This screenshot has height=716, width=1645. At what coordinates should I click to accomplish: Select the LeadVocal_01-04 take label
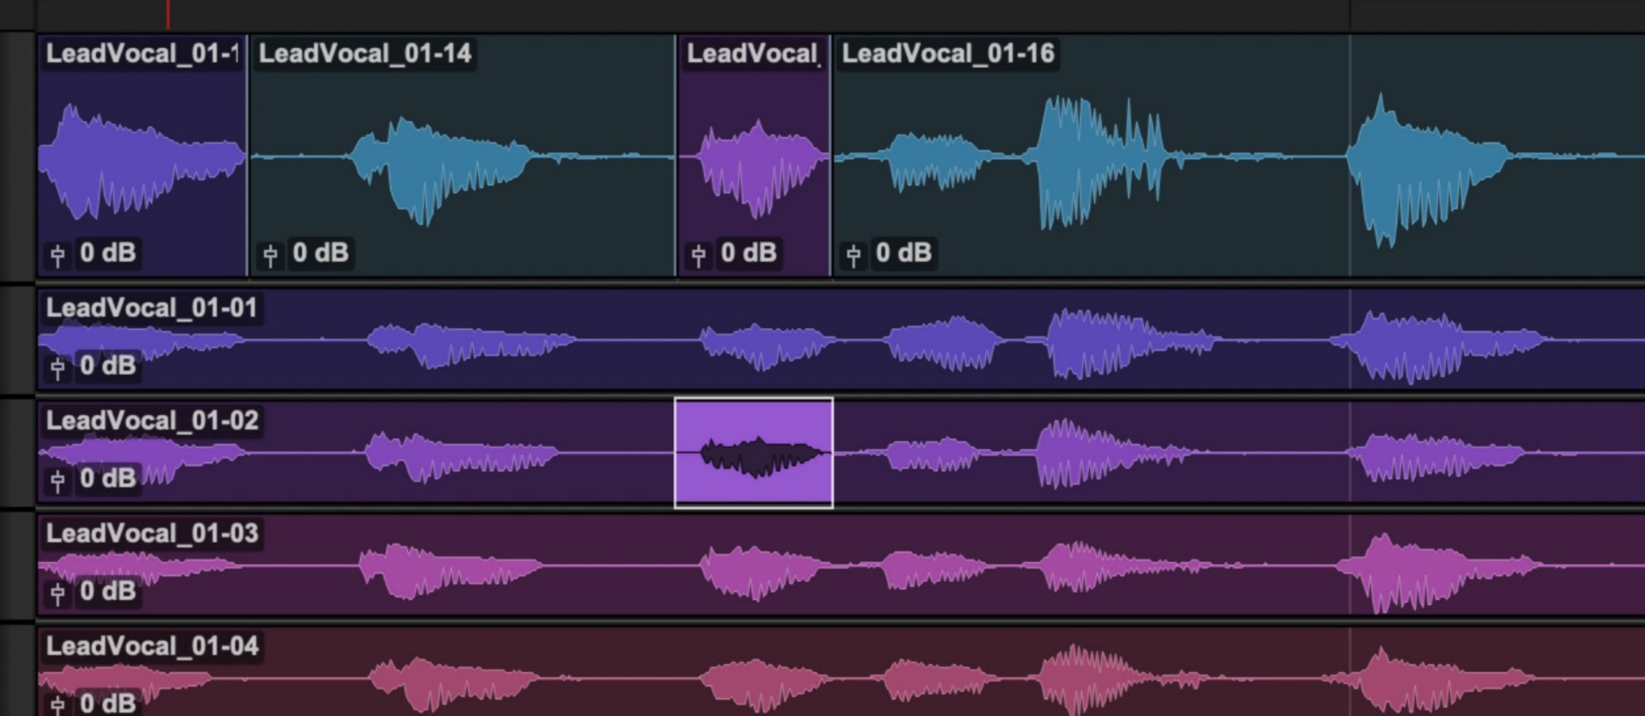tap(152, 646)
